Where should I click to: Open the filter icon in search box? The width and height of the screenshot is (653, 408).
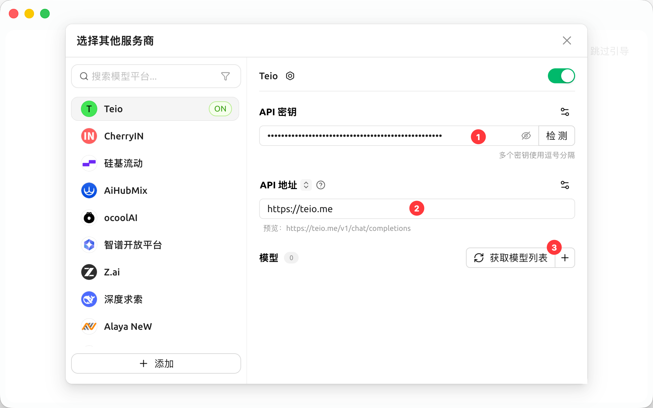pyautogui.click(x=225, y=76)
